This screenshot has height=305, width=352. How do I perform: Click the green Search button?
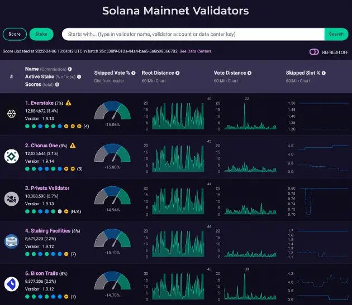tap(336, 34)
